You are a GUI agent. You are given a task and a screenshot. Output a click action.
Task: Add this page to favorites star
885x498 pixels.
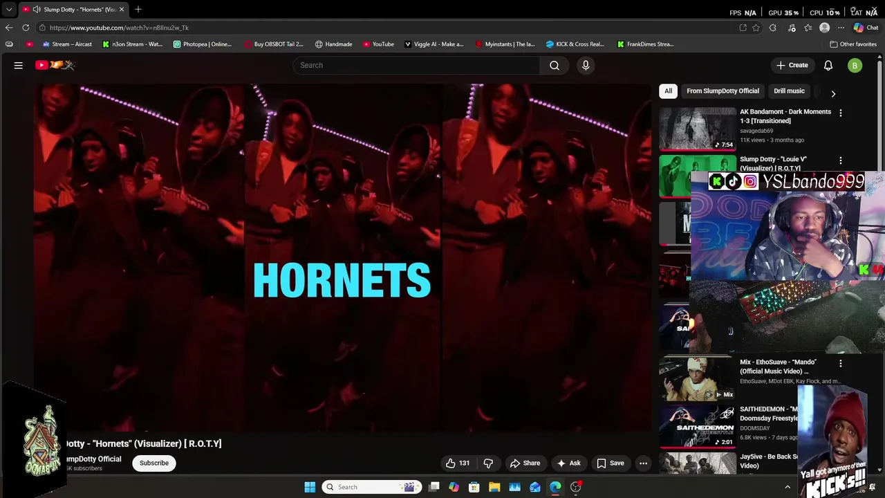tap(756, 28)
